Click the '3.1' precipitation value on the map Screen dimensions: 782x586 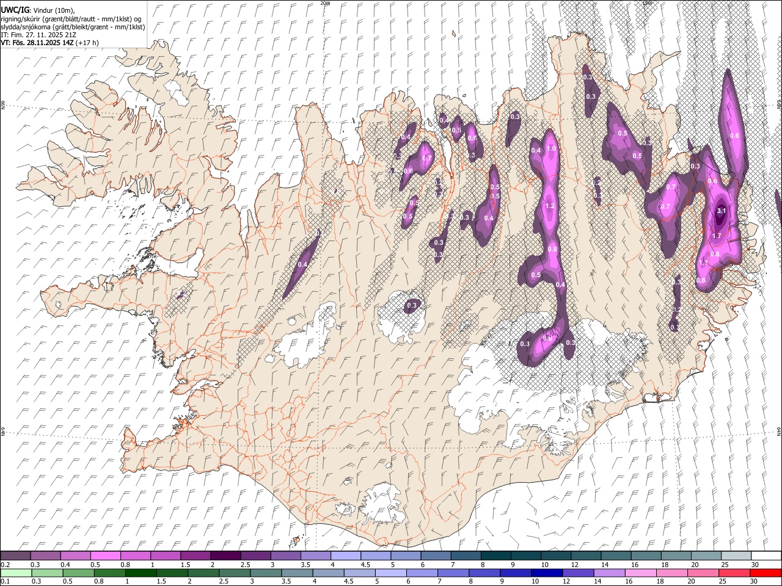721,211
